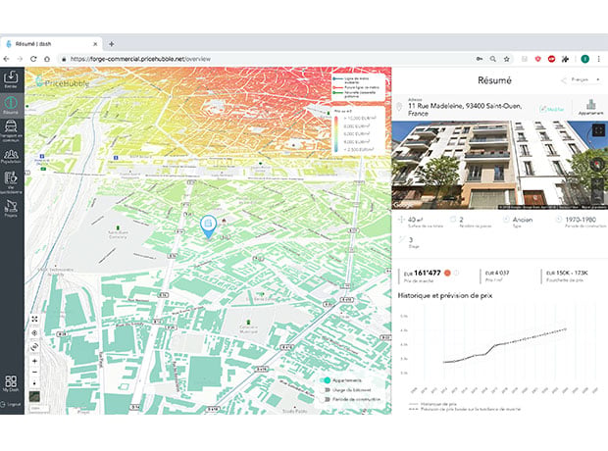Open the language dropdown
The width and height of the screenshot is (608, 451).
pyautogui.click(x=585, y=79)
